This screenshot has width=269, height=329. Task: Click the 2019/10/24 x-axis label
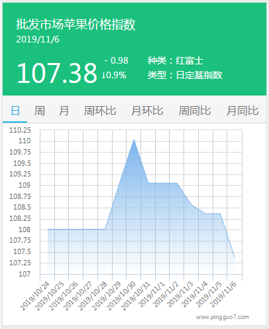tap(34, 296)
